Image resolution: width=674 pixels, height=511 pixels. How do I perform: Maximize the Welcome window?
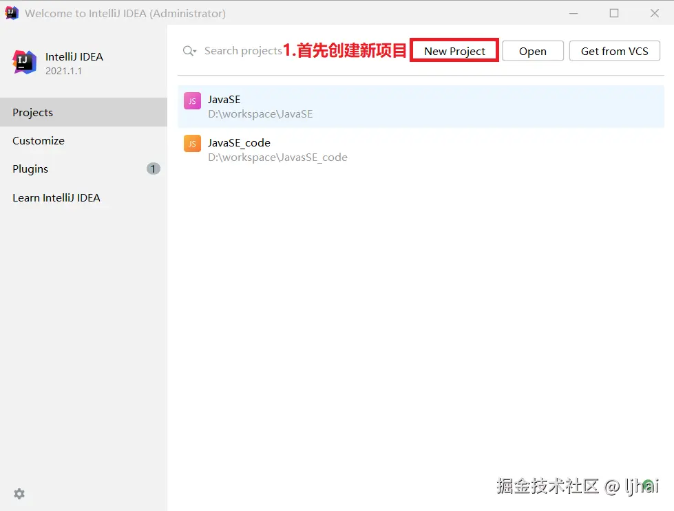click(x=614, y=13)
